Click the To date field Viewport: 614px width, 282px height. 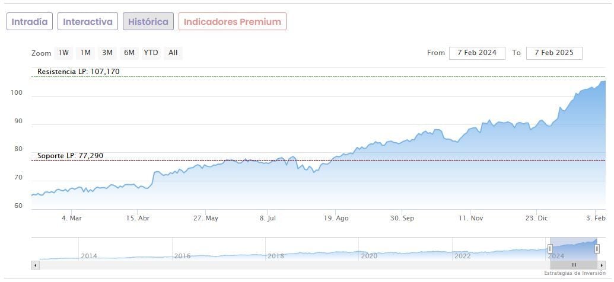(554, 53)
